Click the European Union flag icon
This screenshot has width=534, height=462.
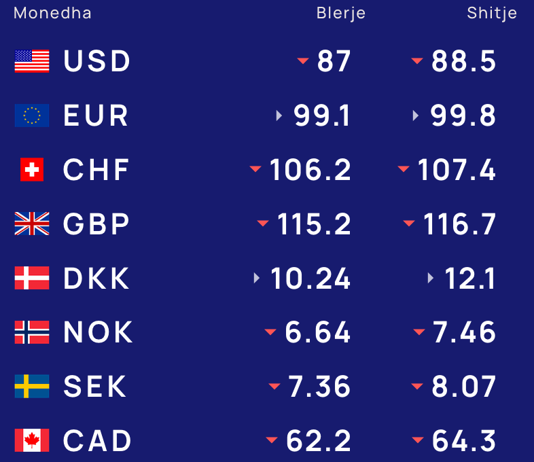[x=32, y=115]
